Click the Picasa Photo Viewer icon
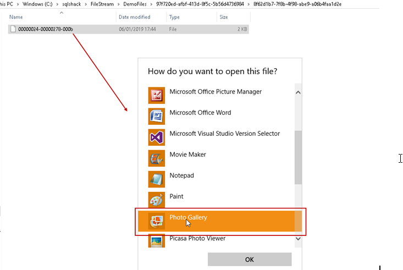This screenshot has height=270, width=403. click(x=157, y=241)
